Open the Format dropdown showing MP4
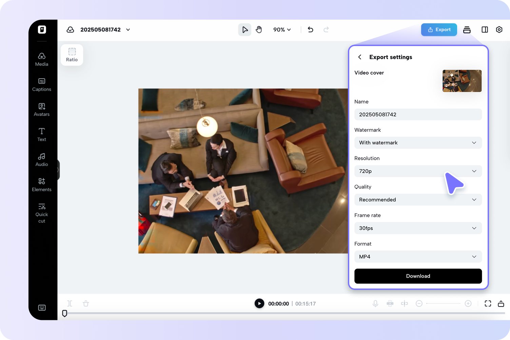510x340 pixels. pyautogui.click(x=418, y=256)
